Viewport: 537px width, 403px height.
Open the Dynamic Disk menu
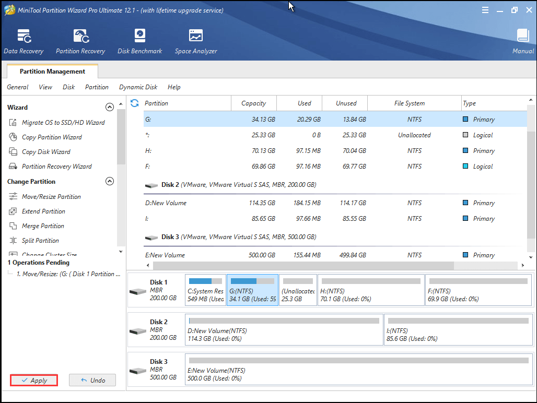point(138,87)
